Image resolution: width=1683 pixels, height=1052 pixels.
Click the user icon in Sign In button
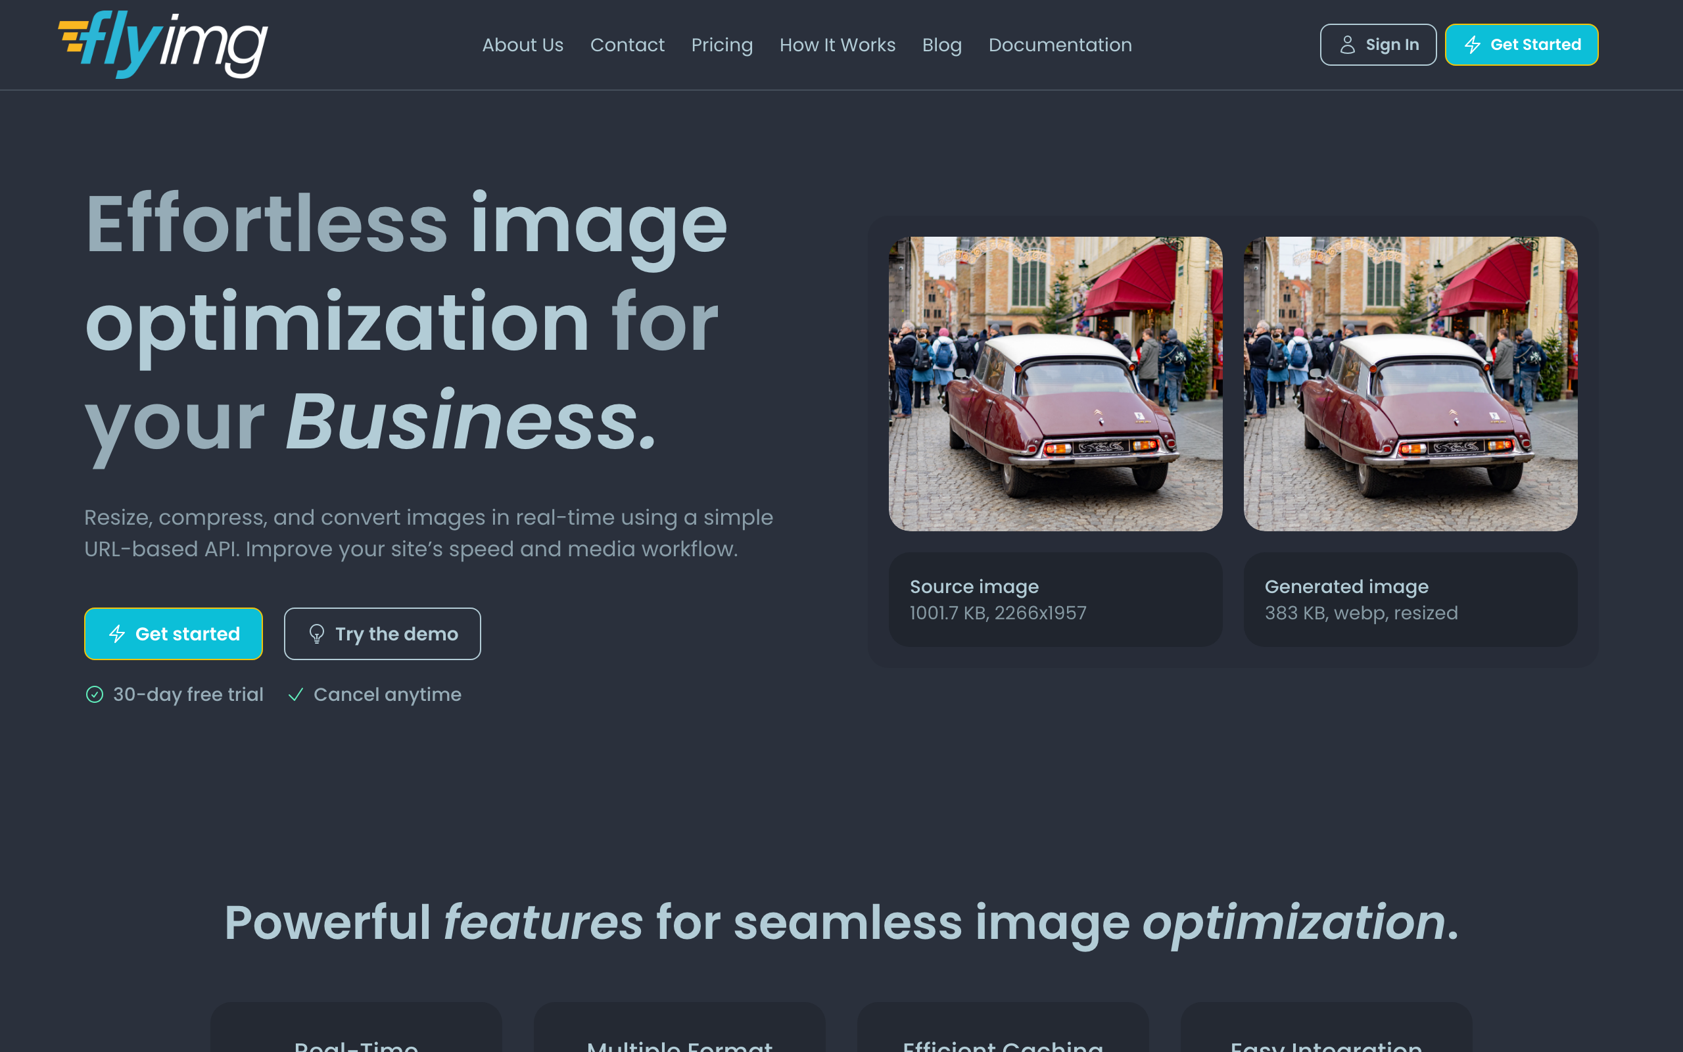click(x=1347, y=45)
